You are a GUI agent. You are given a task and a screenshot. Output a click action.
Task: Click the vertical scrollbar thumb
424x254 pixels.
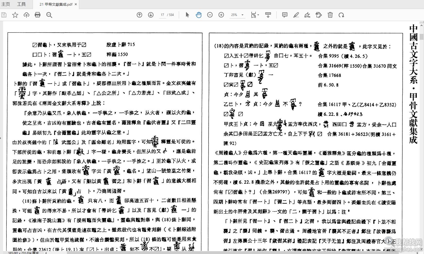click(x=421, y=37)
